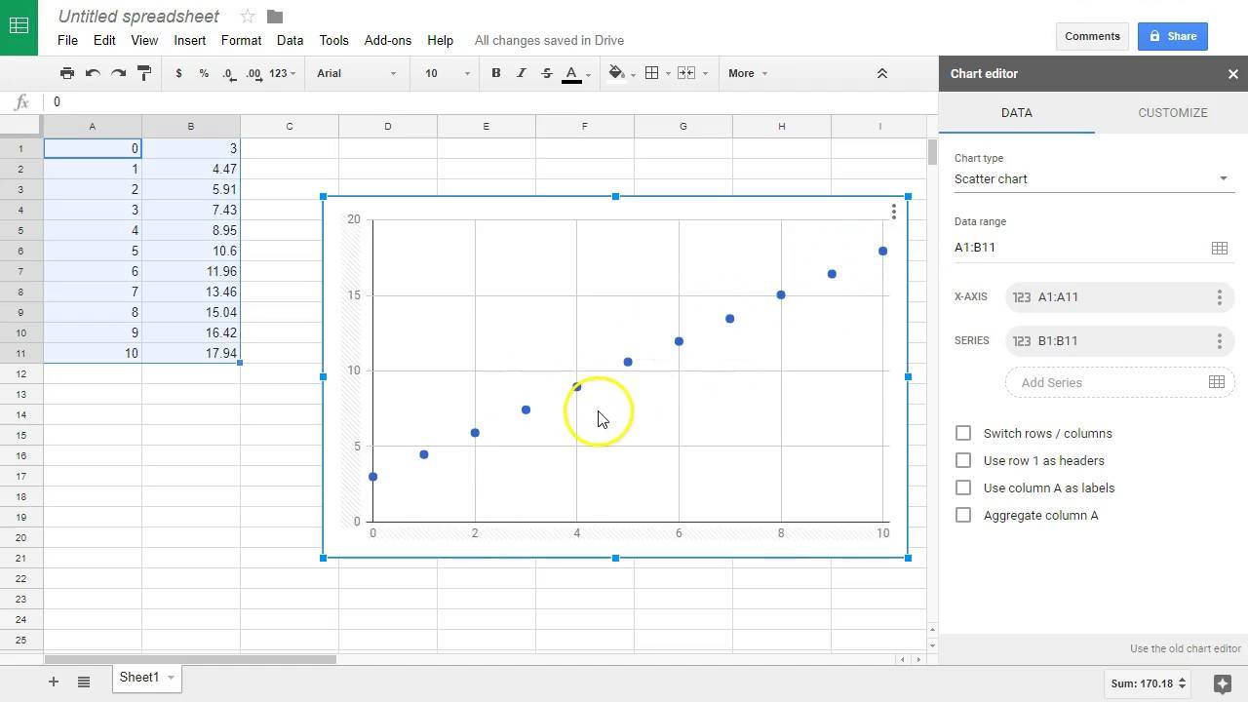Toggle italic formatting
Screen dimensions: 1248x702
coord(522,73)
